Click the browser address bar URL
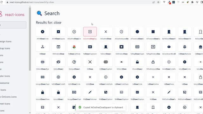The image size is (203, 114). 32,2
